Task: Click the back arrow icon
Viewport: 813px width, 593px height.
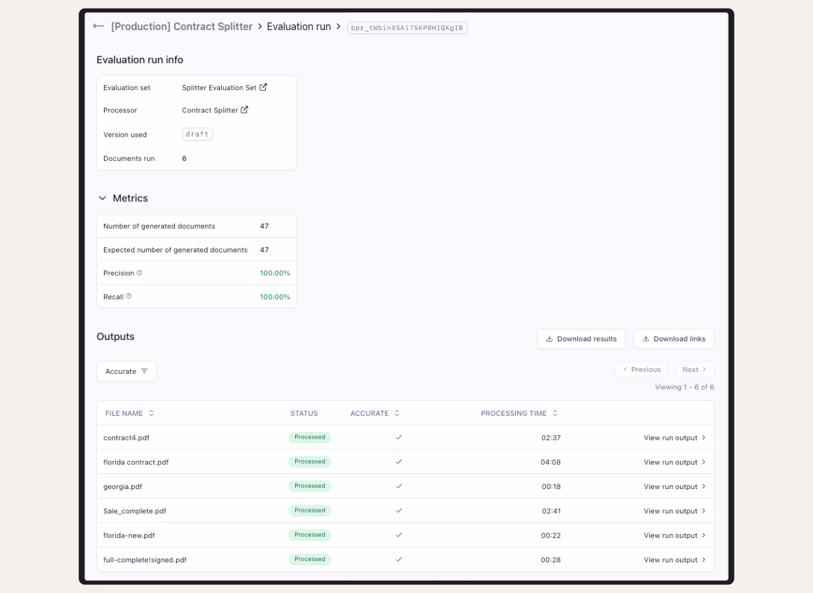Action: 98,26
